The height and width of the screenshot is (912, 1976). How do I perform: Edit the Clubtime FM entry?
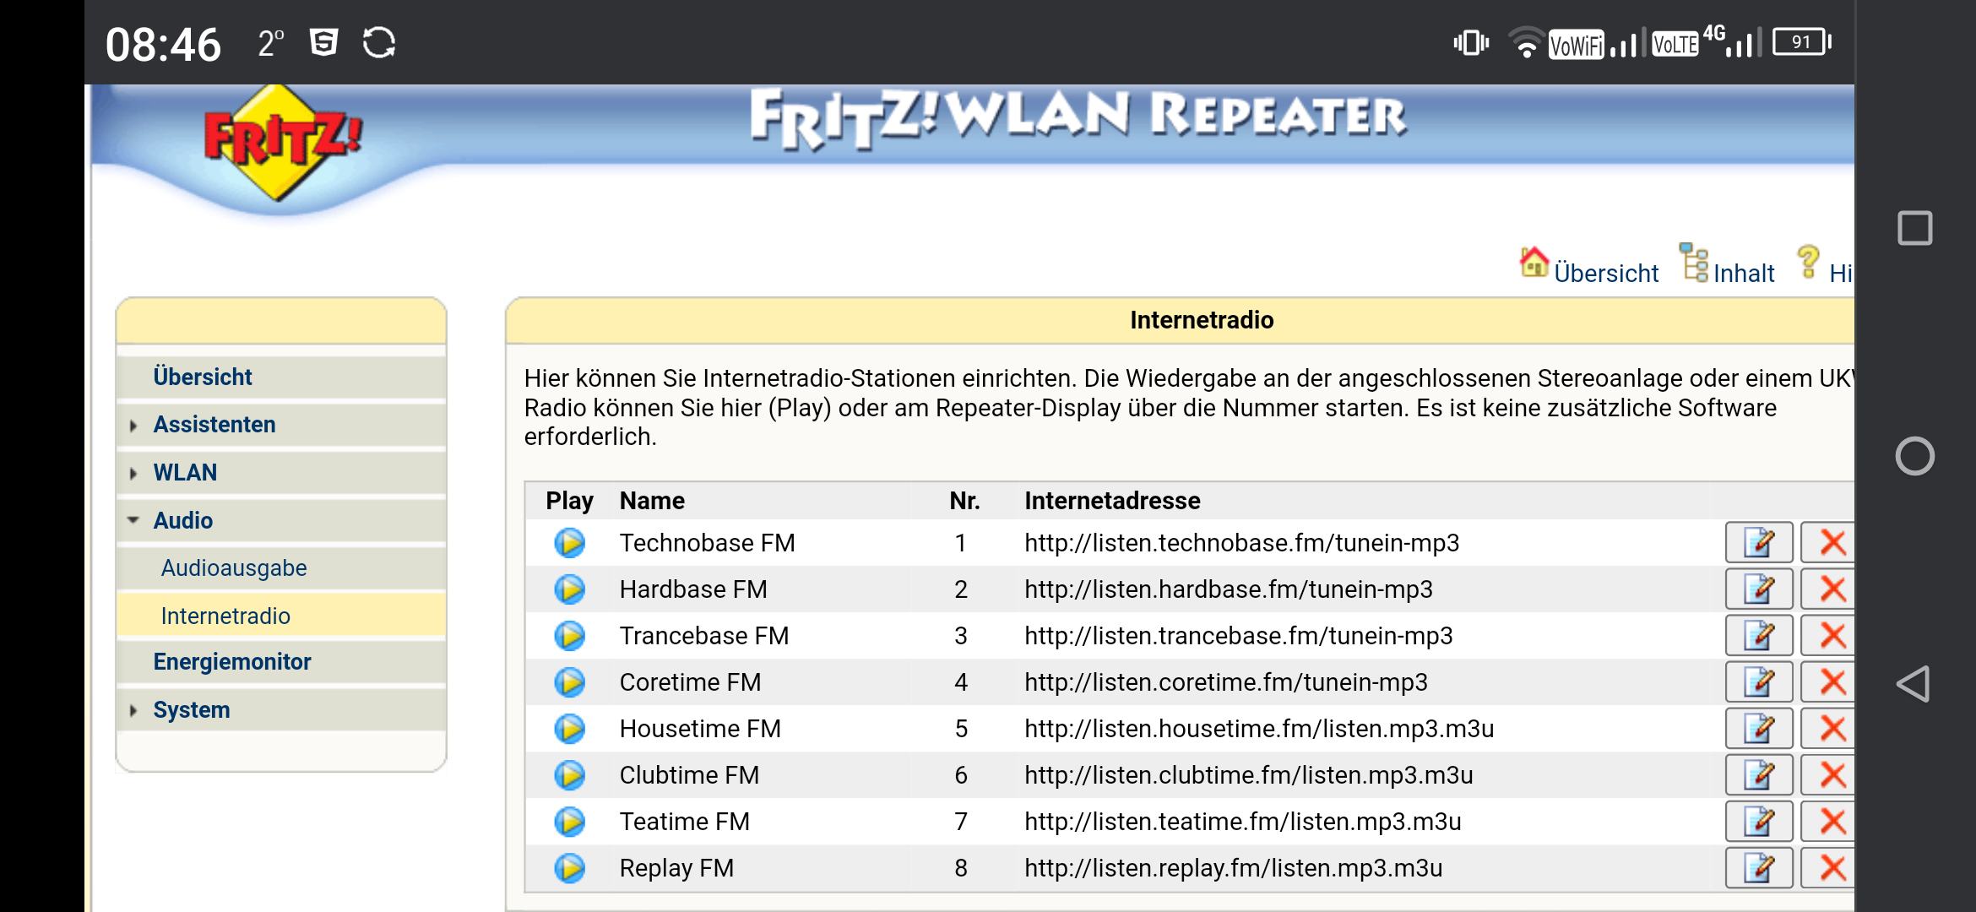coord(1759,775)
